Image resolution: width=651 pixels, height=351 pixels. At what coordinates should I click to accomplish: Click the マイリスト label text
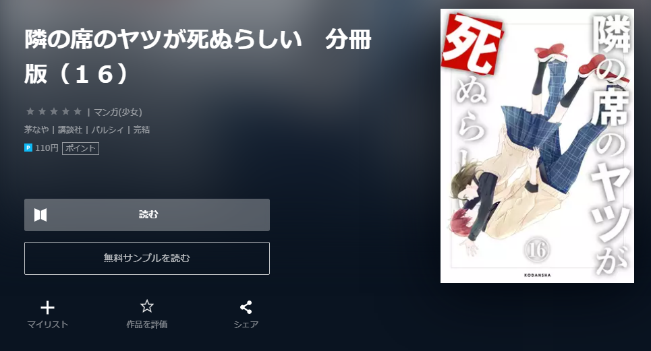[x=47, y=325]
